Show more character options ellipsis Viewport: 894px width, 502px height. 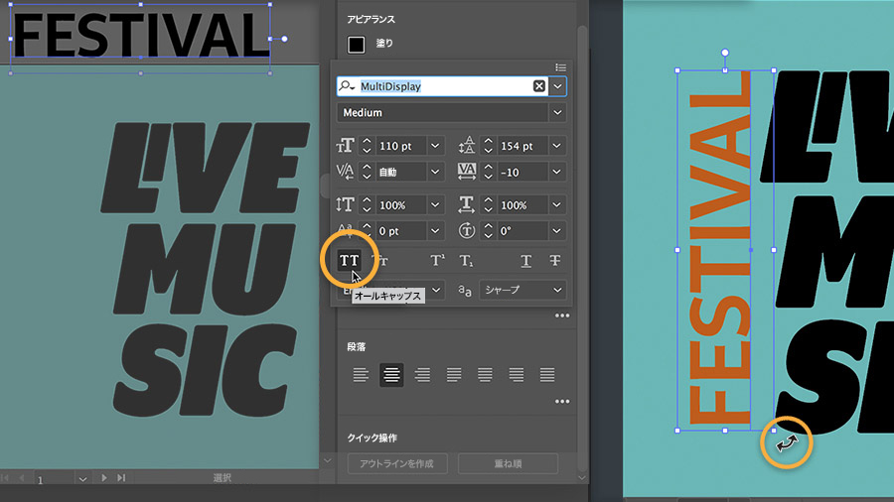point(562,315)
